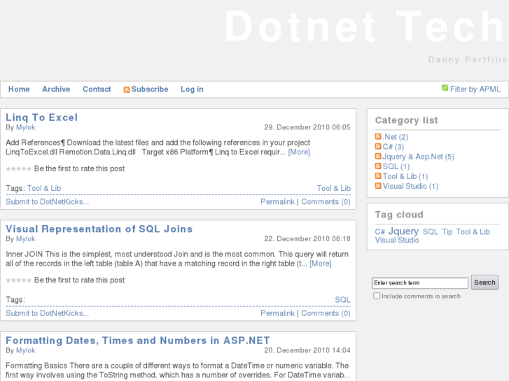The image size is (509, 381).
Task: Click the SQL category link on SQL Joins post
Action: 343,300
